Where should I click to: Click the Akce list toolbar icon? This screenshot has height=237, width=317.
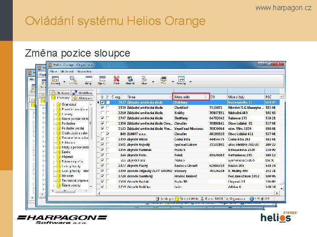[144, 79]
